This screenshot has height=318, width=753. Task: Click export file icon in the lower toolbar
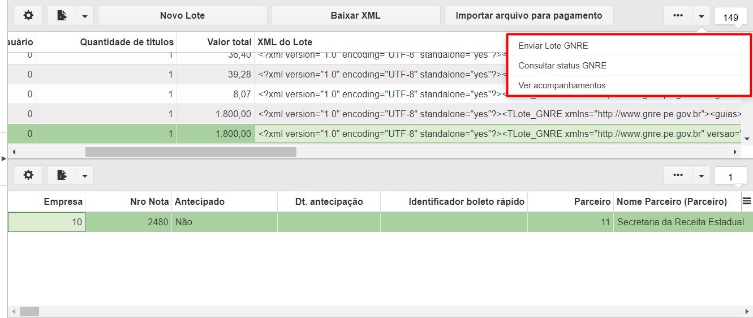pos(62,175)
